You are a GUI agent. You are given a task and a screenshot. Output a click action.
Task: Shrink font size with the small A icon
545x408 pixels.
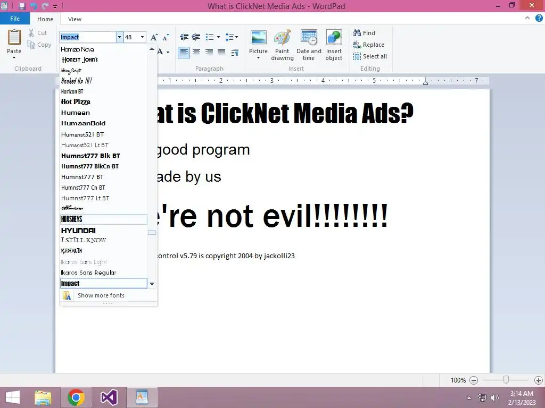click(x=166, y=37)
